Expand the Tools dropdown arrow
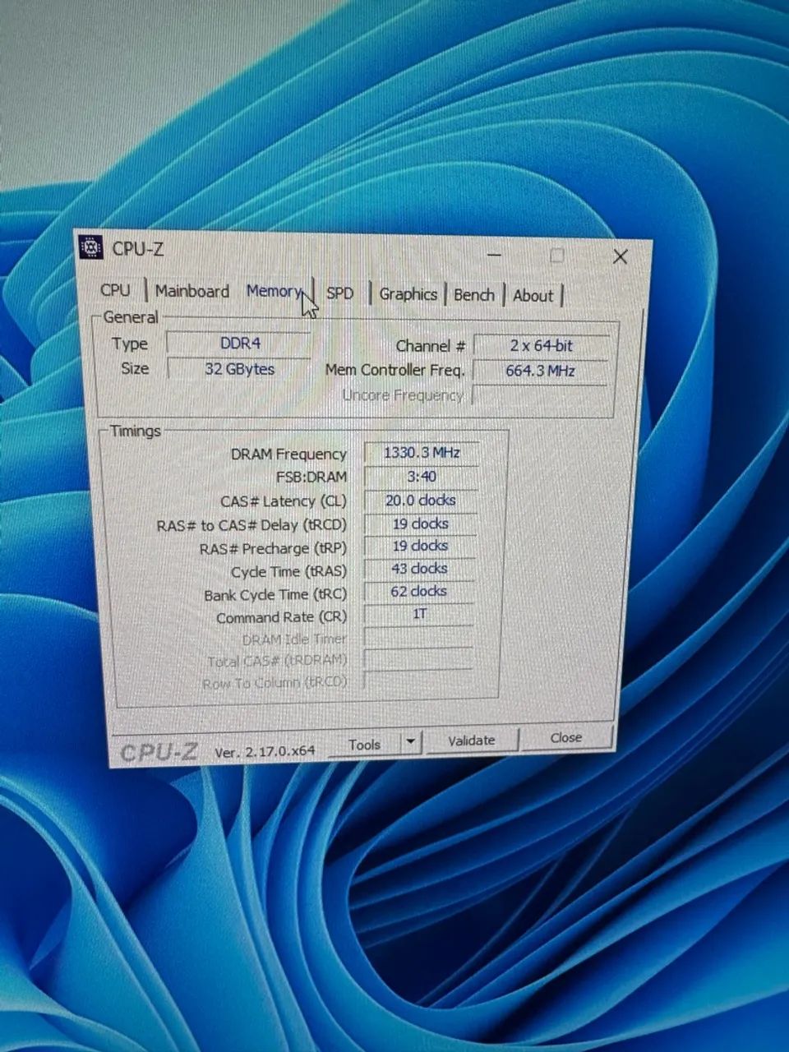The width and height of the screenshot is (789, 1052). (411, 743)
